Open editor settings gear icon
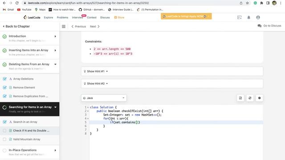Image resolution: width=285 pixels, height=160 pixels. point(259,98)
